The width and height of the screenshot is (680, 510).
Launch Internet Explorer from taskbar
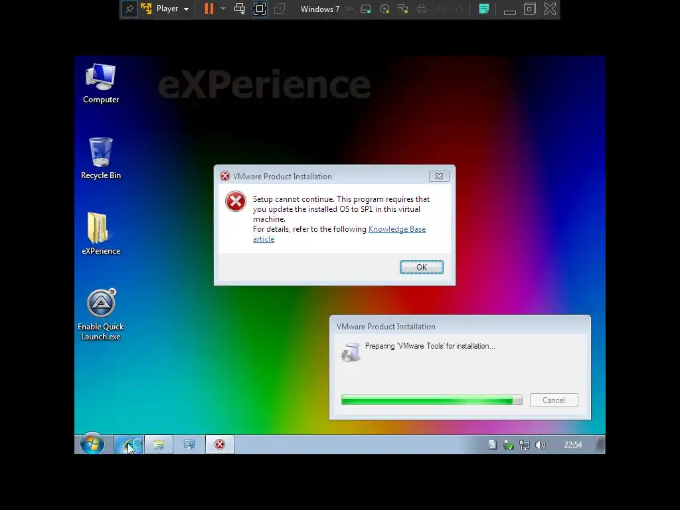click(128, 444)
